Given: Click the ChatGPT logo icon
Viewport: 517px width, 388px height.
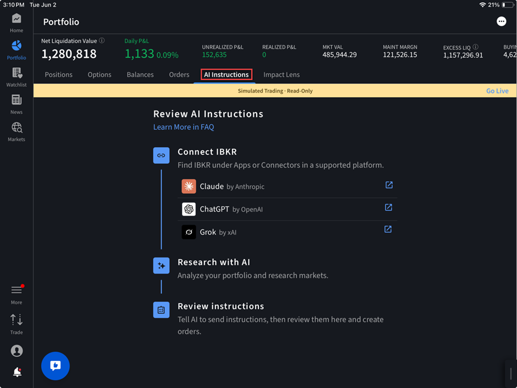Looking at the screenshot, I should click(188, 209).
